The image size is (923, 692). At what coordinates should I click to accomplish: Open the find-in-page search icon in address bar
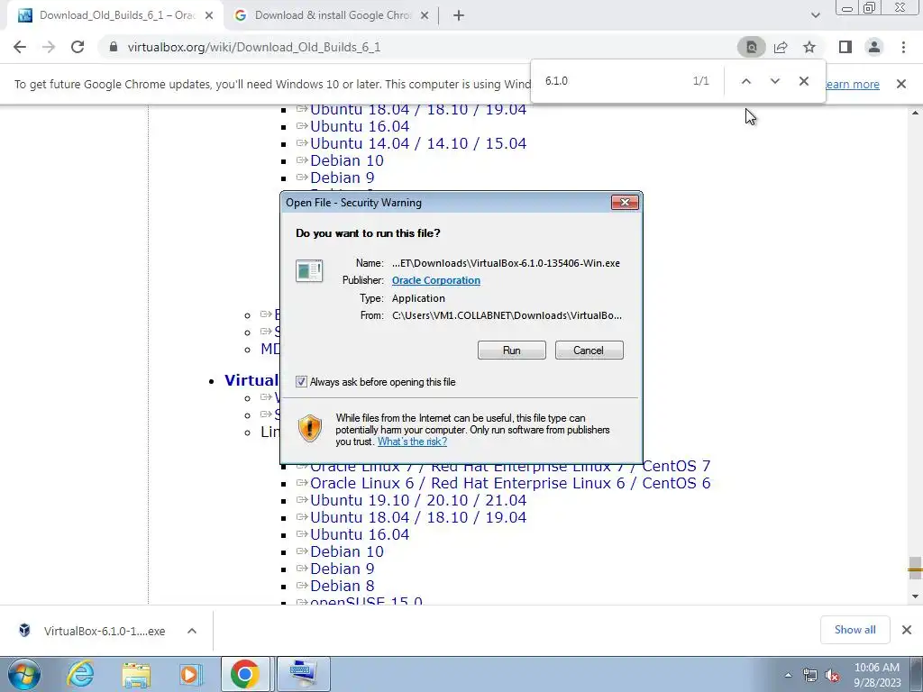[751, 47]
